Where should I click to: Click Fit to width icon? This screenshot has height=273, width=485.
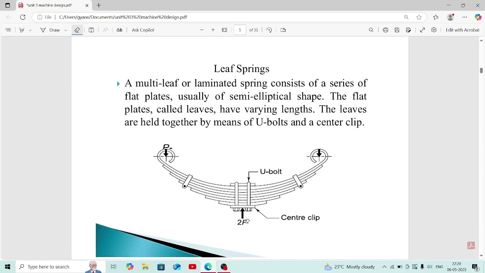[x=225, y=30]
